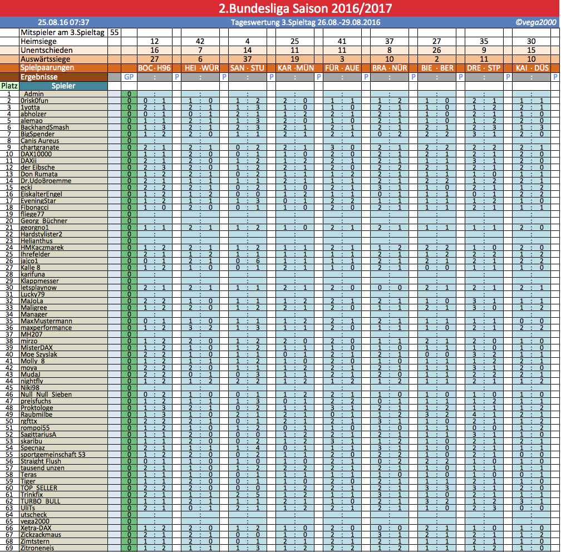Select player name 'Straight Flush'
The height and width of the screenshot is (552, 561).
pyautogui.click(x=41, y=461)
